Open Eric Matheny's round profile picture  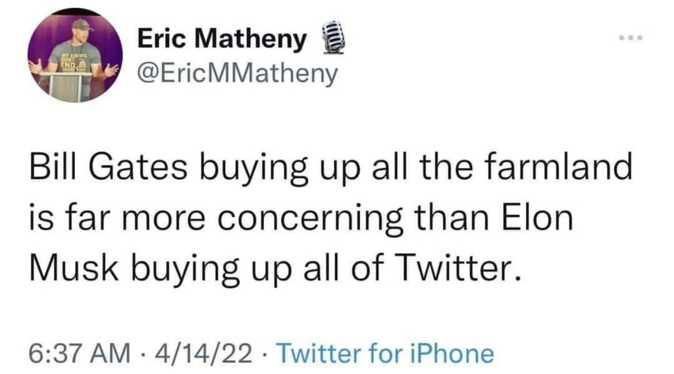pos(76,55)
